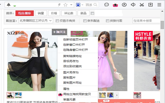Image resolution: width=165 pixels, height=103 pixels.
Task: Click the 席姿2015夏装新款 product title
Action: pos(32,102)
